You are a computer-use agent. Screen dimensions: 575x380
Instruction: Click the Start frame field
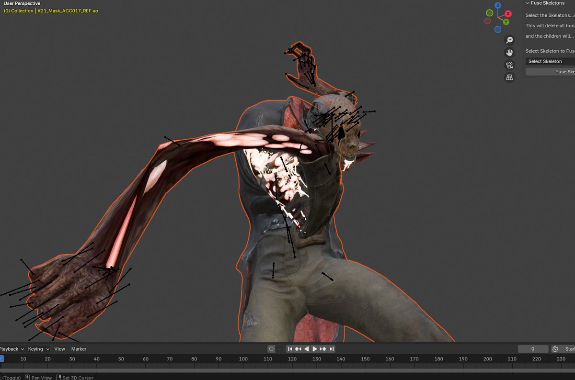(x=568, y=349)
